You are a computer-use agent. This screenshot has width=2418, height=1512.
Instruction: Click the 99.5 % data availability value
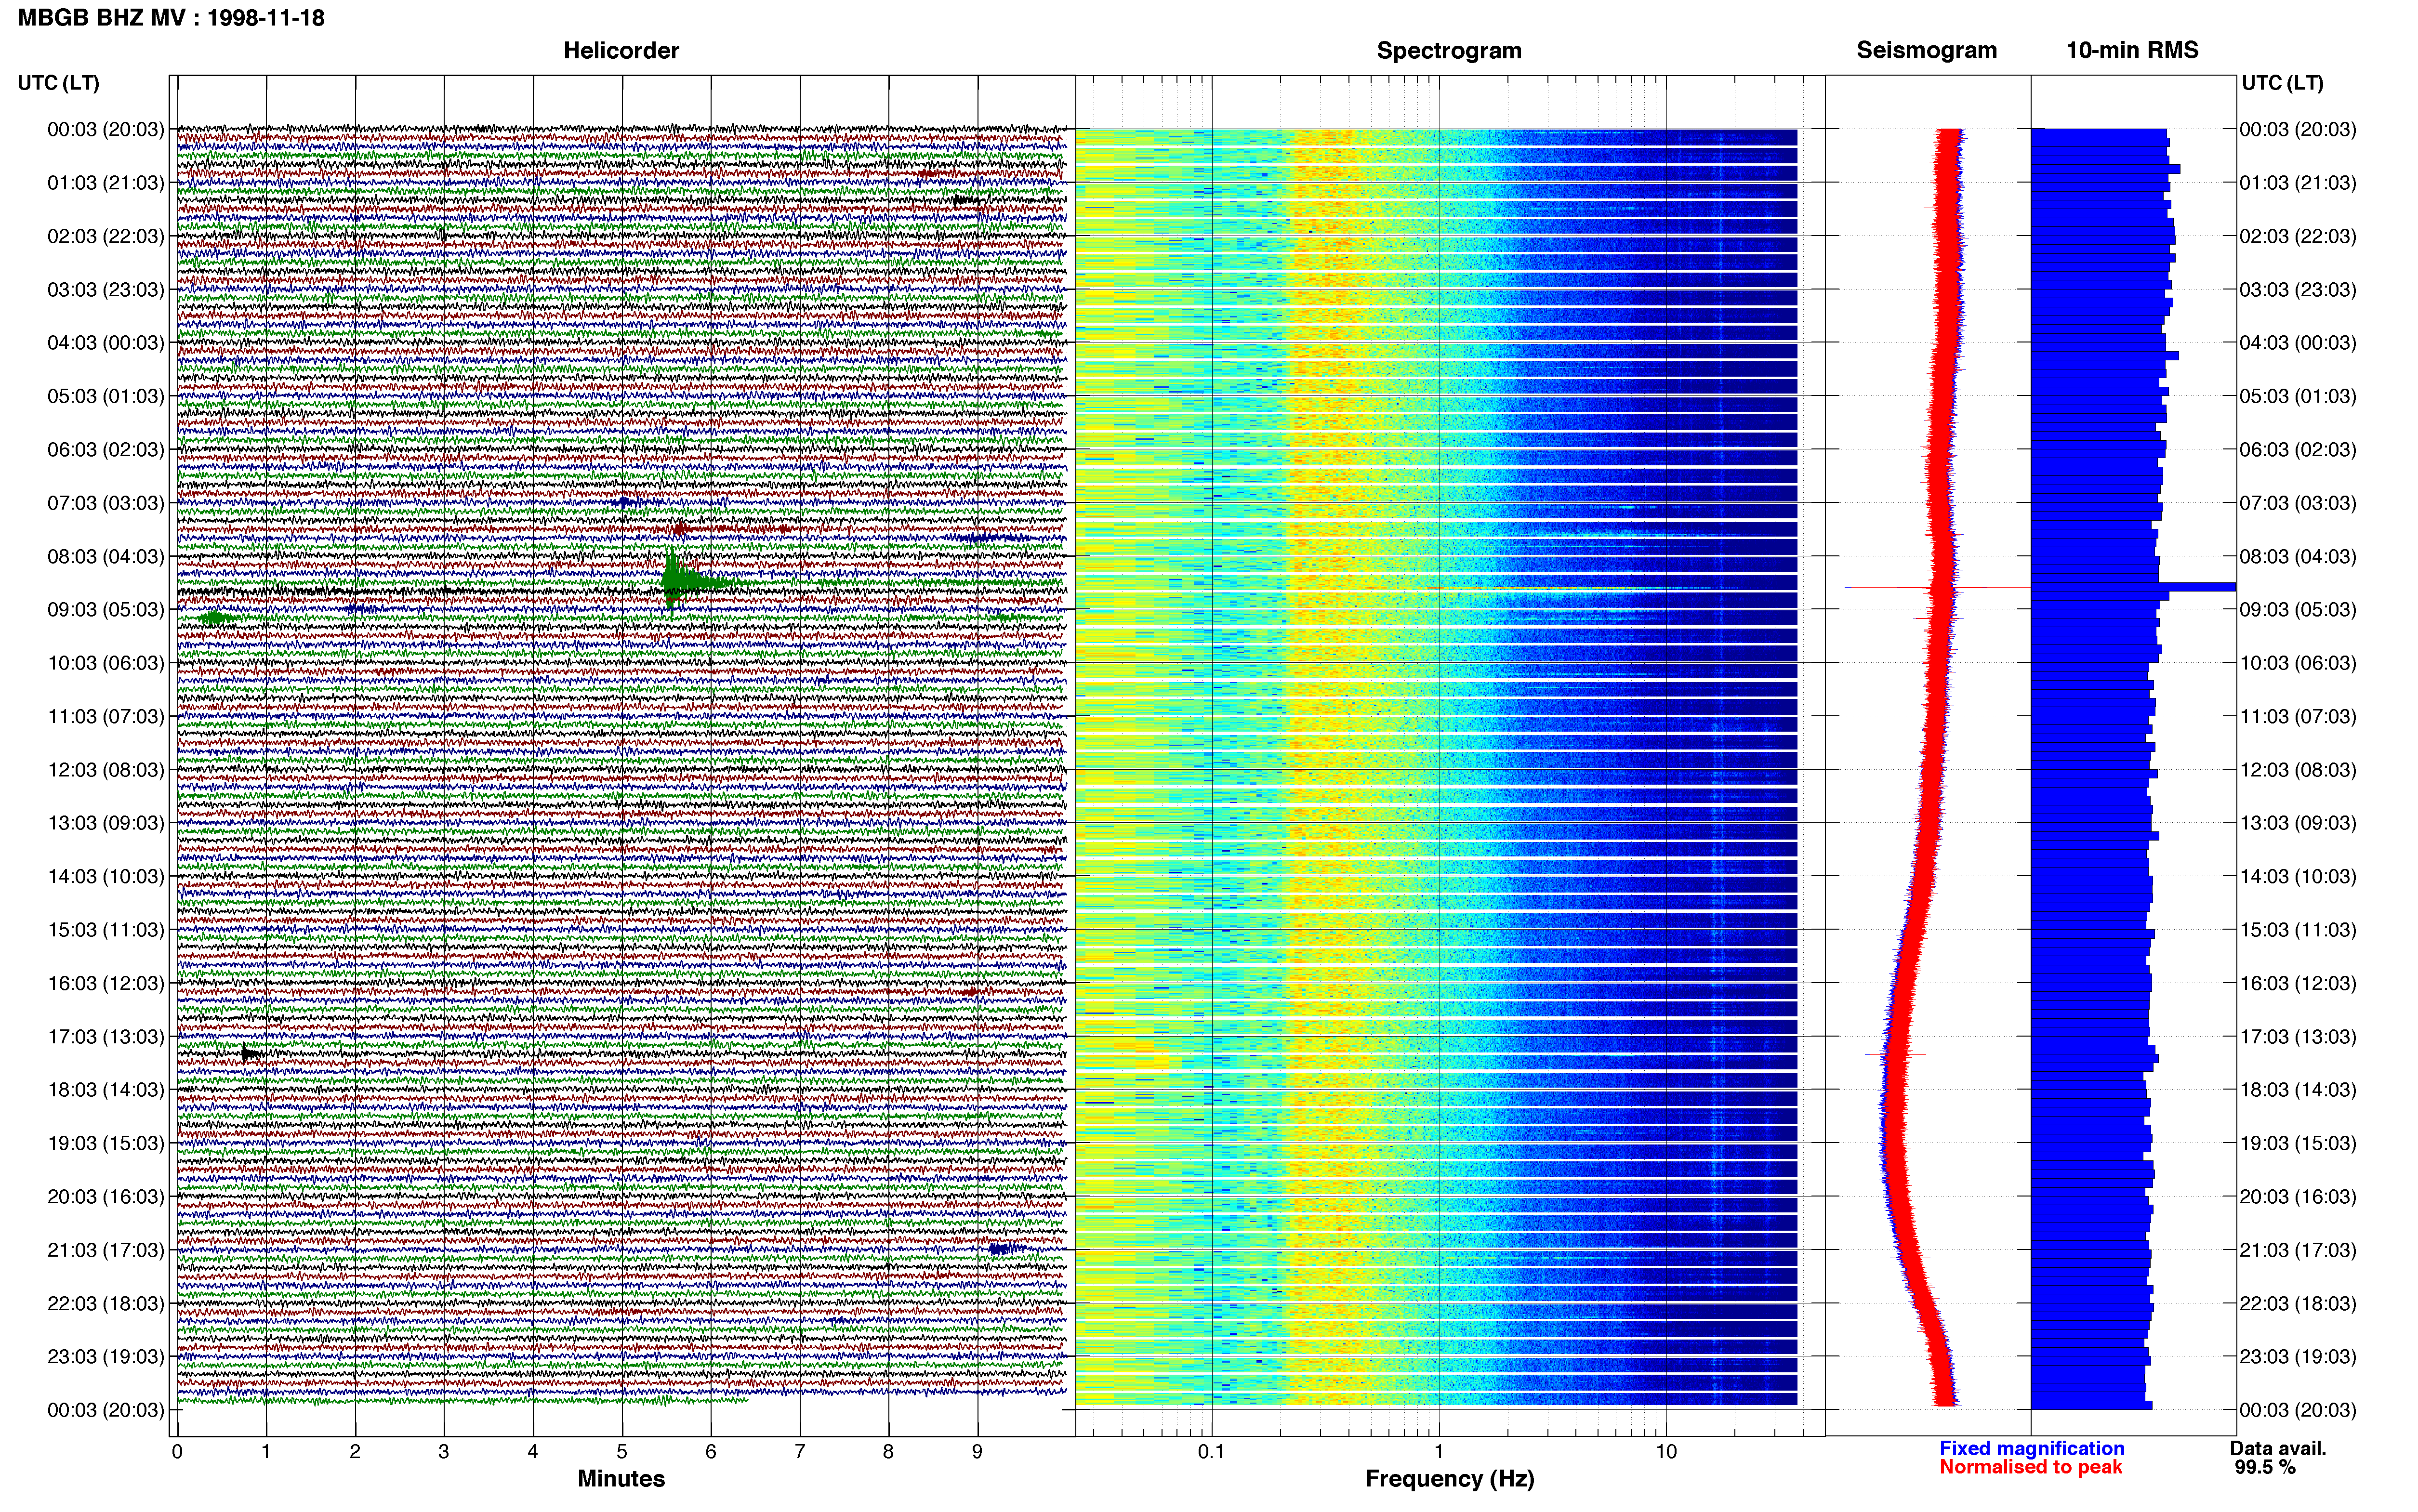[2265, 1467]
